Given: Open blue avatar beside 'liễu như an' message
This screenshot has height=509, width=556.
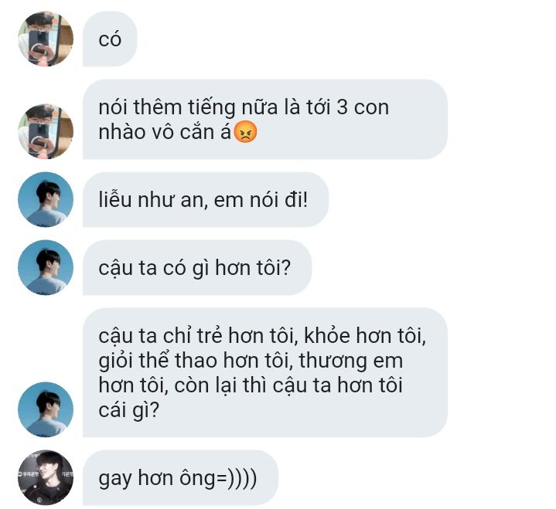Looking at the screenshot, I should point(46,199).
